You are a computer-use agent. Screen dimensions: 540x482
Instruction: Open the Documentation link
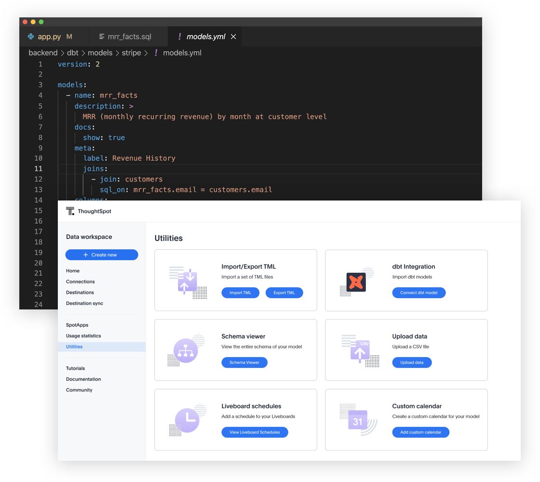coord(83,379)
